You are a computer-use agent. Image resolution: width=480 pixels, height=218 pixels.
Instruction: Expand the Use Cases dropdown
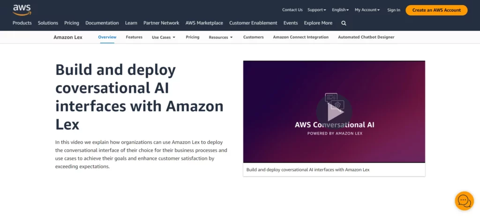click(164, 38)
